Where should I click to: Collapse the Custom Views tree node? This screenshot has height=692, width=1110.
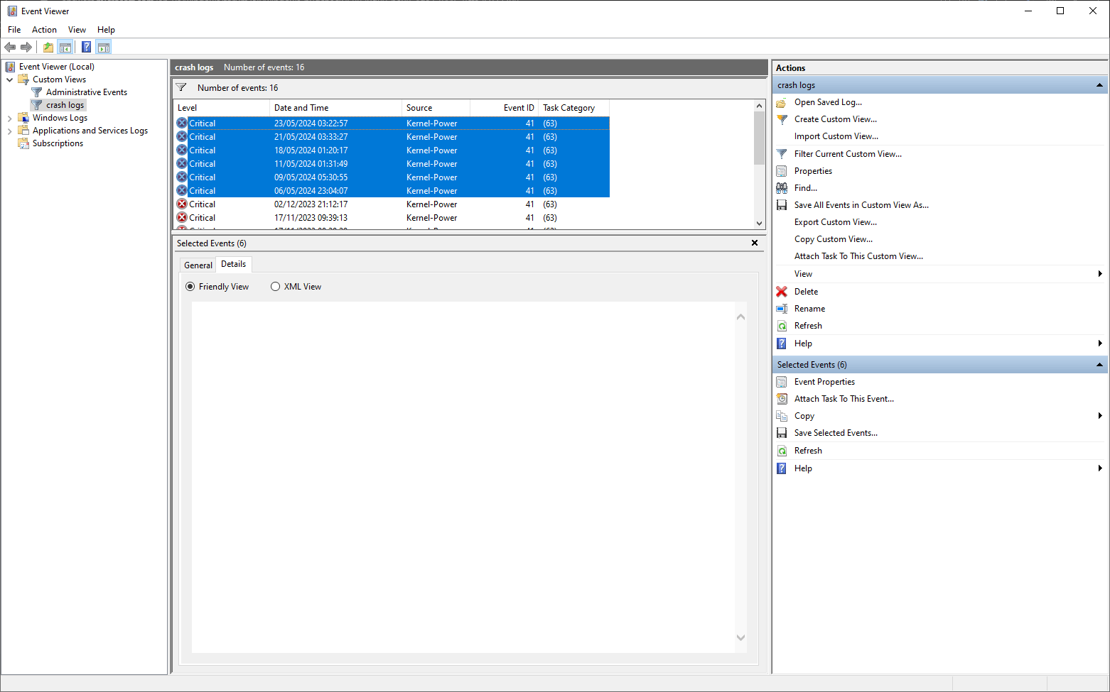click(x=10, y=79)
